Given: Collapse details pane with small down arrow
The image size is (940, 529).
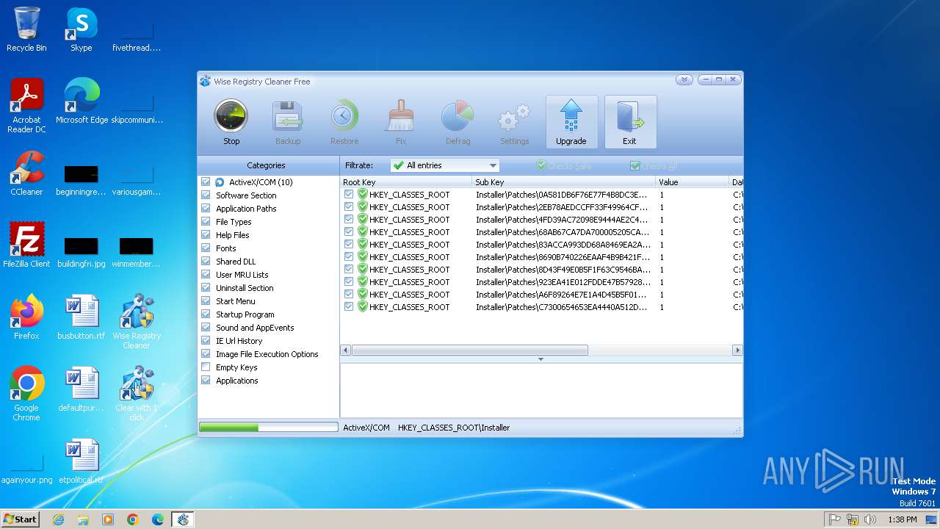Looking at the screenshot, I should (x=540, y=359).
